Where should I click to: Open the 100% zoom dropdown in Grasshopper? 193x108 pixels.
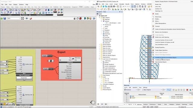(20, 18)
